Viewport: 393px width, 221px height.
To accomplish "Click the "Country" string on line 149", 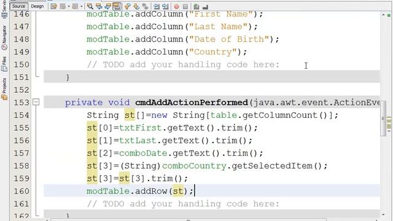I will 213,52.
